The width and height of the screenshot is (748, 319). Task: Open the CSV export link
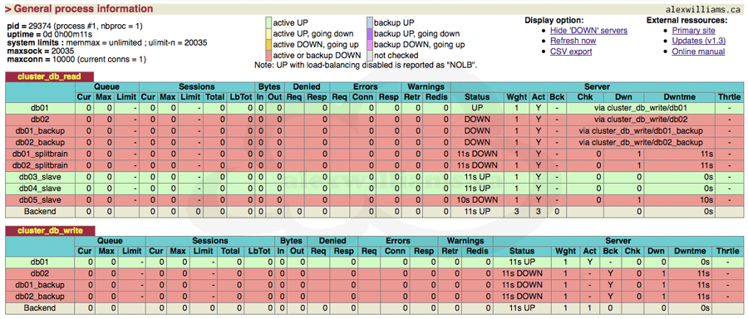click(571, 52)
